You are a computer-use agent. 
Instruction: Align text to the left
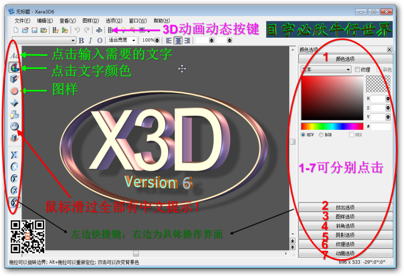click(169, 40)
